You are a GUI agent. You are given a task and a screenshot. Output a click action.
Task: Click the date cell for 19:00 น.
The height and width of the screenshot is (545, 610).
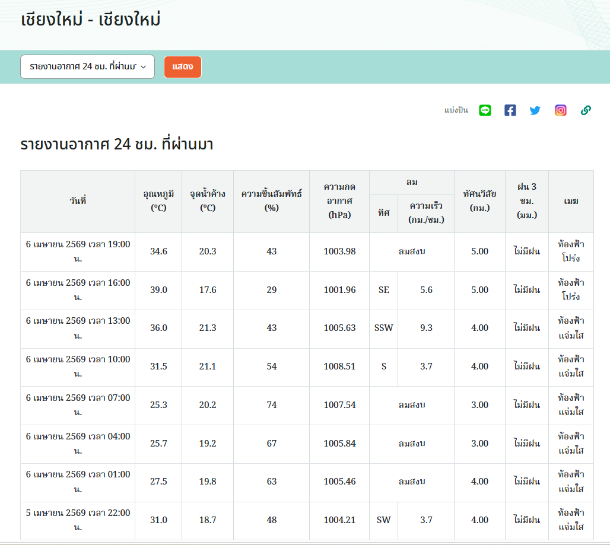(78, 251)
